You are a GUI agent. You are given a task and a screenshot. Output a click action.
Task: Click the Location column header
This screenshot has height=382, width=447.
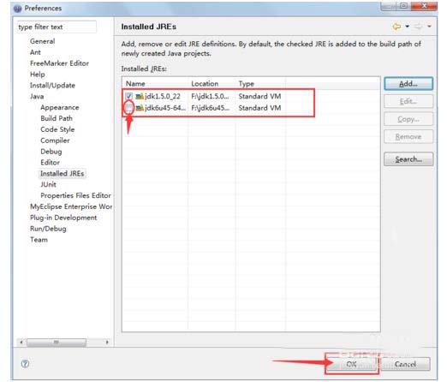[x=205, y=84]
